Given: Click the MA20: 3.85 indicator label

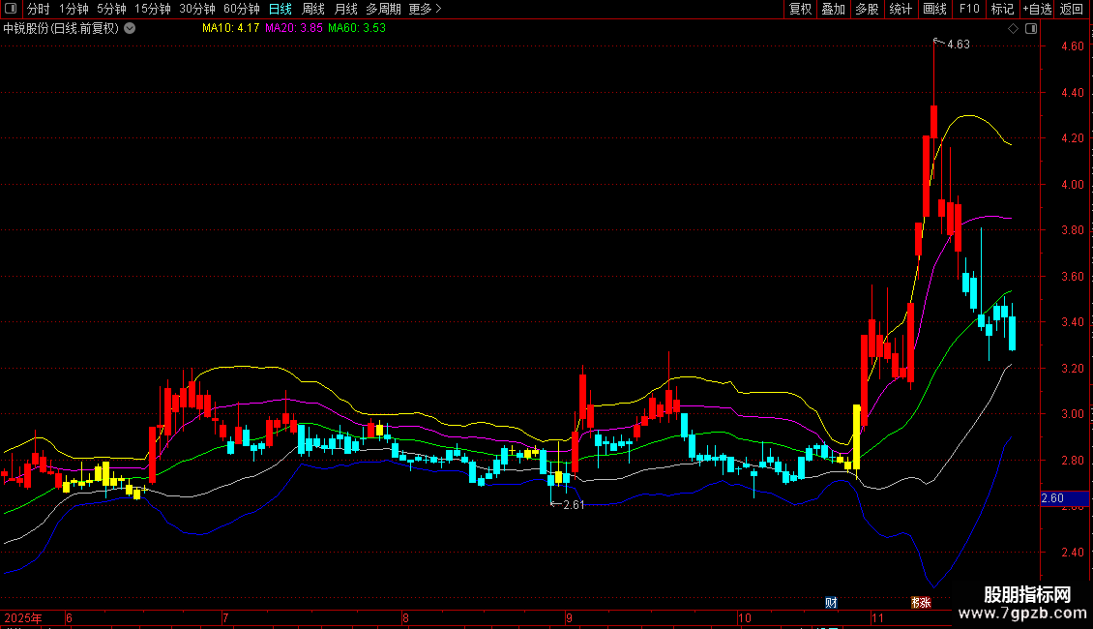Looking at the screenshot, I should pyautogui.click(x=293, y=28).
